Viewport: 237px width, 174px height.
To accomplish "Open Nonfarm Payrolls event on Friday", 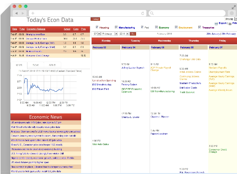I will coord(218,68).
